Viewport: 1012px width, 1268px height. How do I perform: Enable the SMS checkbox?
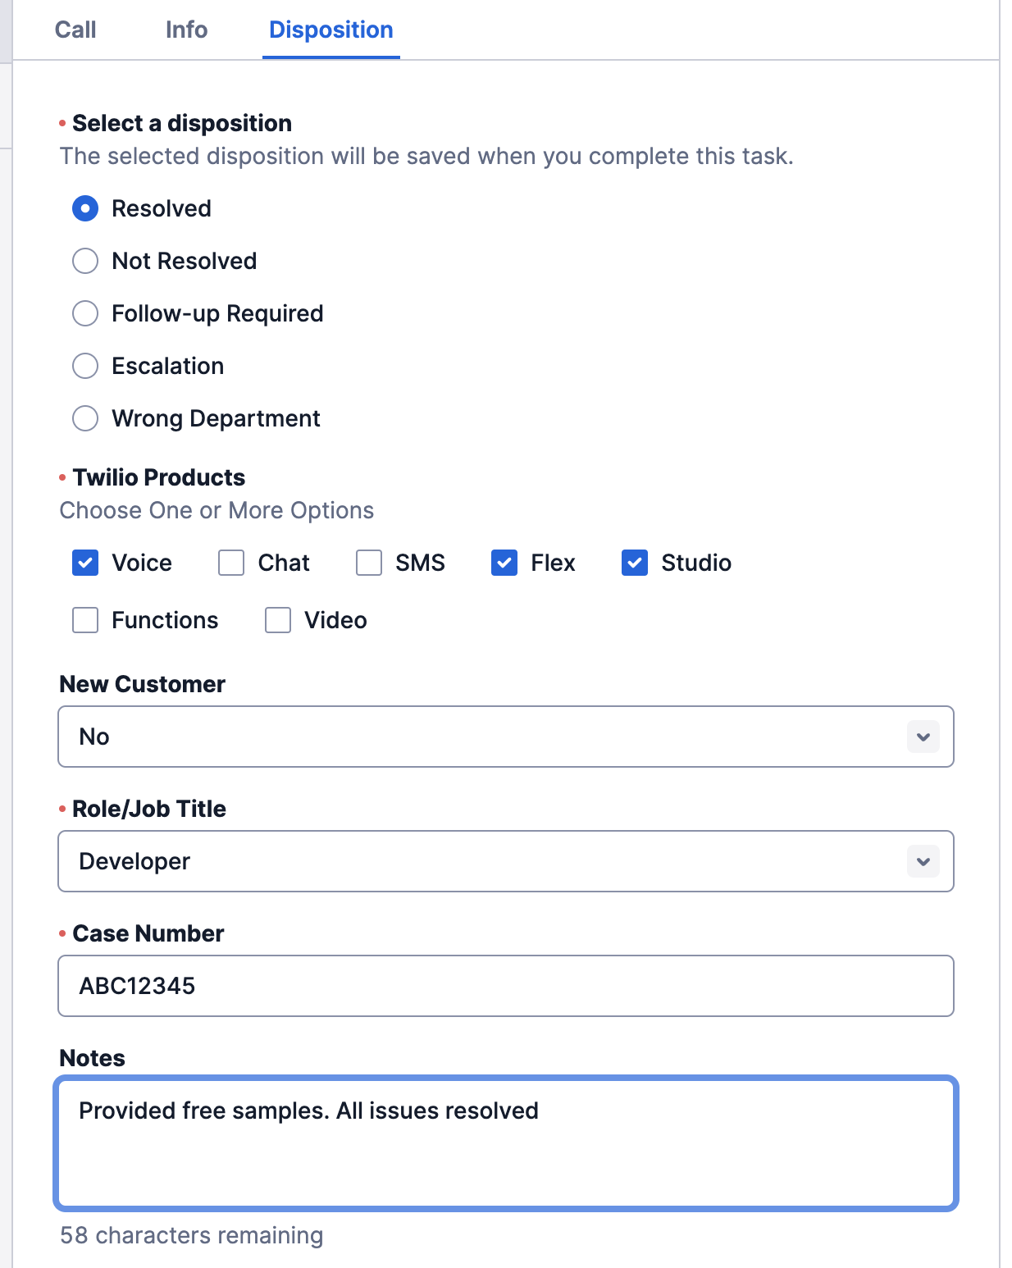(369, 563)
